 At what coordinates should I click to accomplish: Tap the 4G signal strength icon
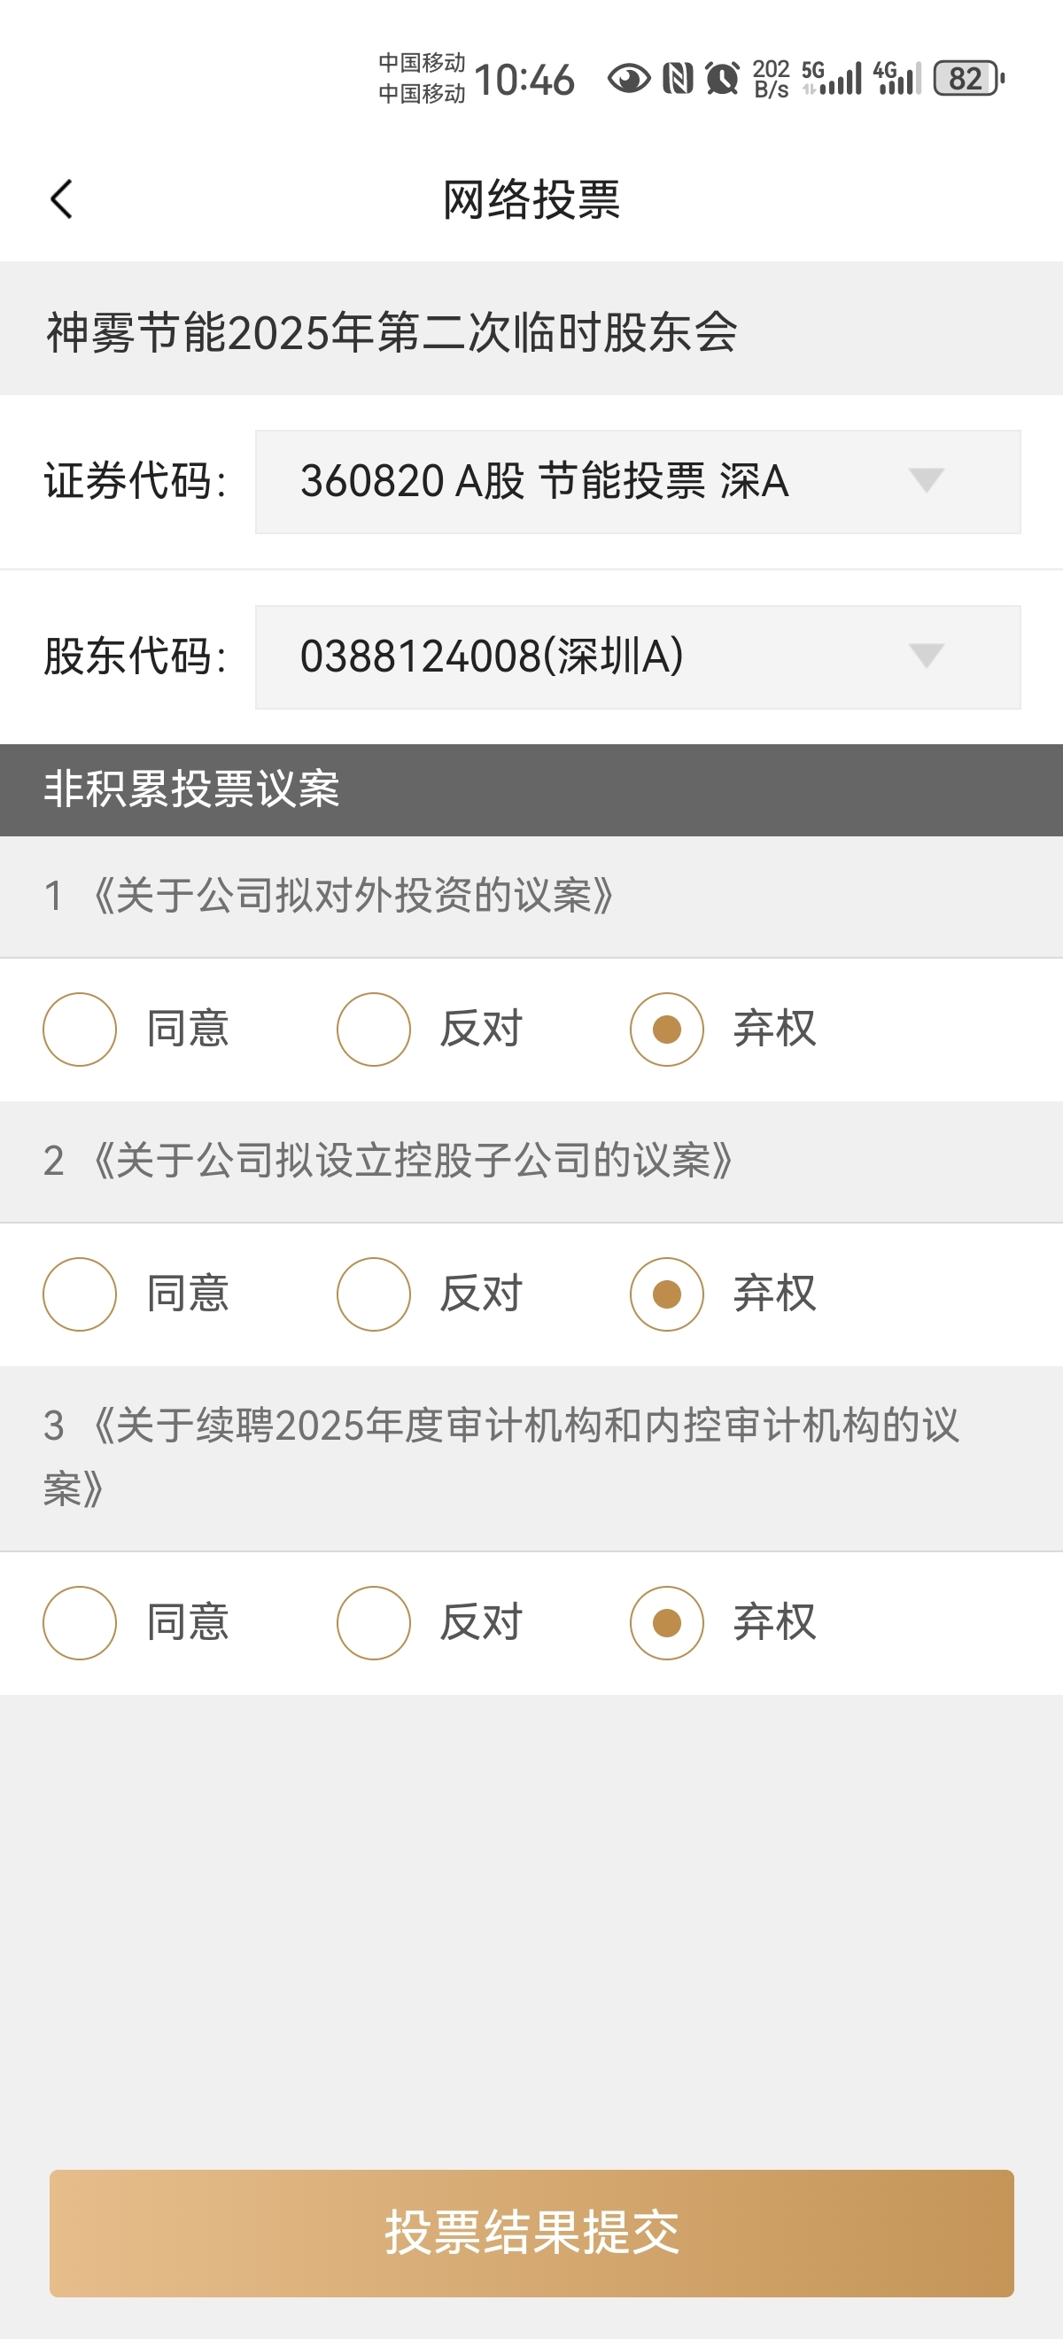pos(896,79)
